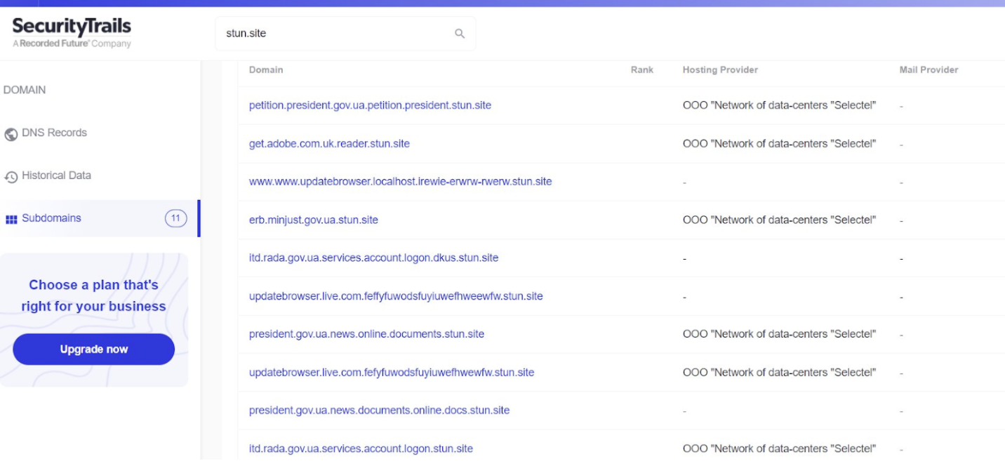The image size is (1005, 473).
Task: Open www.www.updatebrowser.localhost subdomain link
Action: tap(400, 182)
